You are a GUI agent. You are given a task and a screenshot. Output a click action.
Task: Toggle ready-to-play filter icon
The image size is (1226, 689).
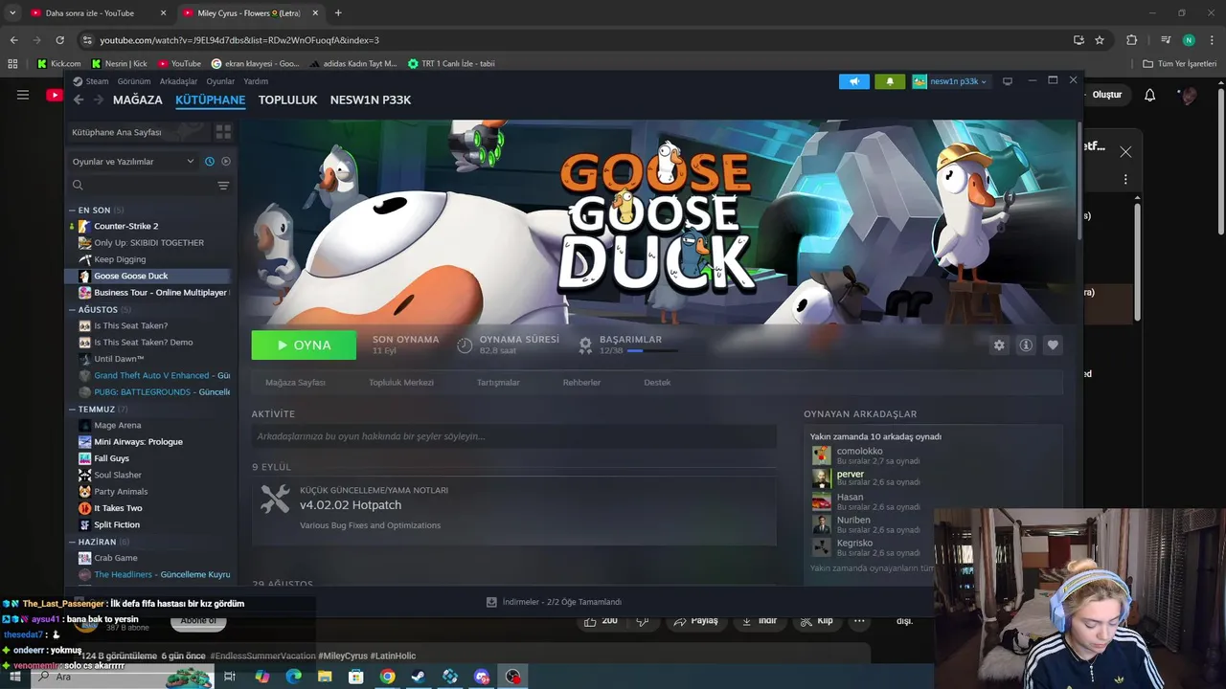[x=226, y=161]
